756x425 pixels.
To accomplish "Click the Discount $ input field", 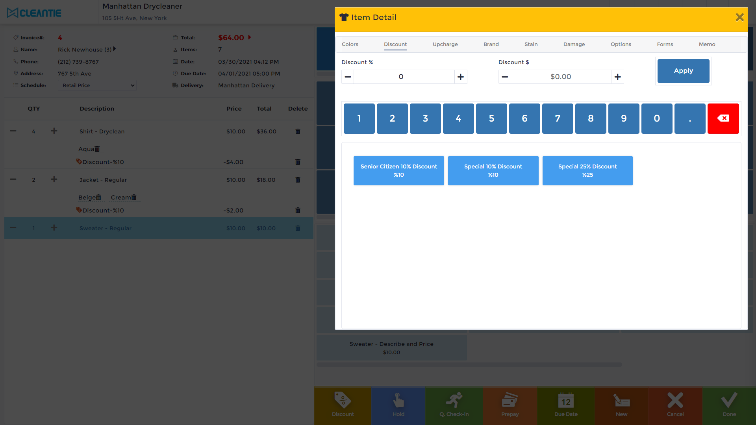I will [561, 77].
